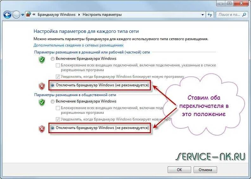Open address bar history dropdown
This screenshot has width=251, height=179.
(x=203, y=15)
